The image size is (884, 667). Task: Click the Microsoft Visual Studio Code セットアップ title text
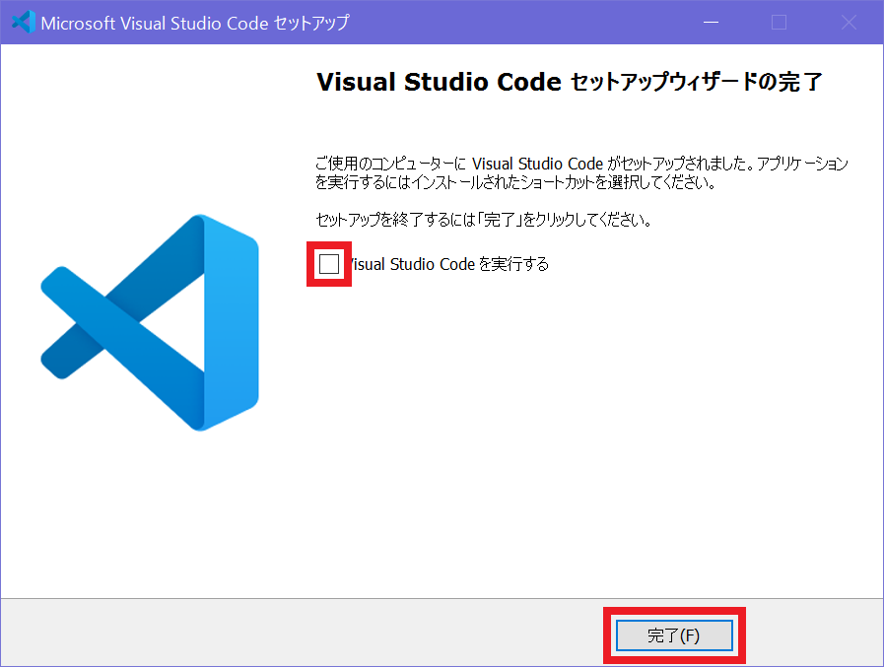194,23
